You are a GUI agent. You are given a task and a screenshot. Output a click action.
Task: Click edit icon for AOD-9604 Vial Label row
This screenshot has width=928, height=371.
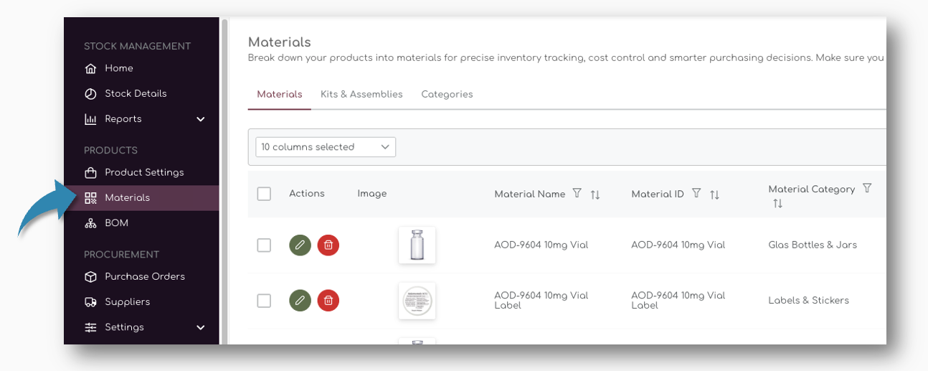[300, 301]
